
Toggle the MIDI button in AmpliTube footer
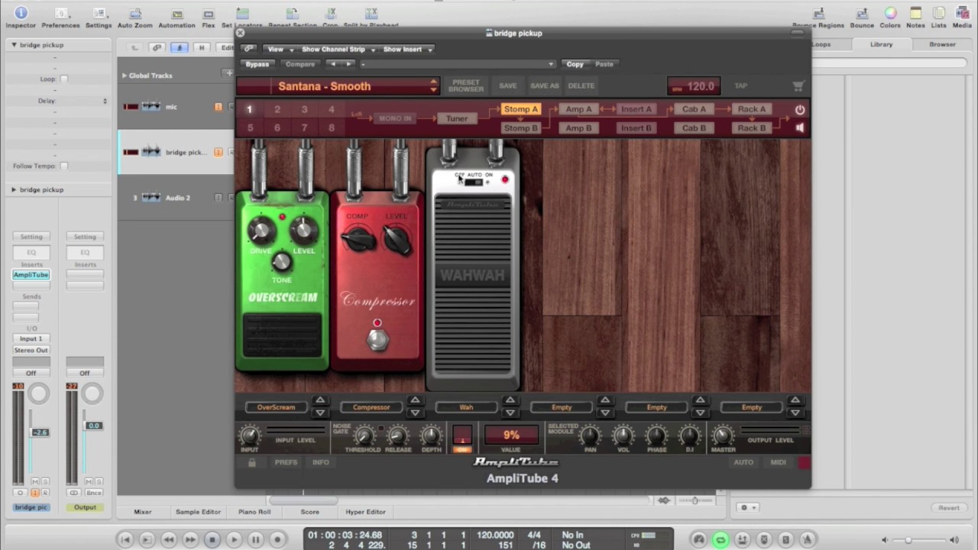(778, 462)
